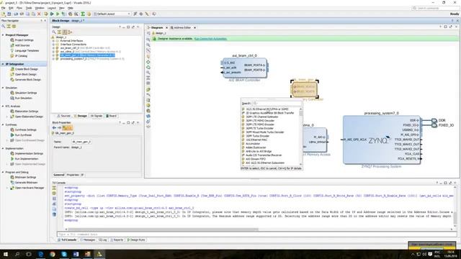Click the Run Synthesis green arrow

pyautogui.click(x=12, y=135)
